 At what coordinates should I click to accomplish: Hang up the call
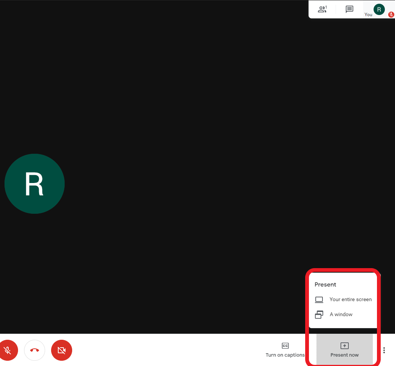35,350
